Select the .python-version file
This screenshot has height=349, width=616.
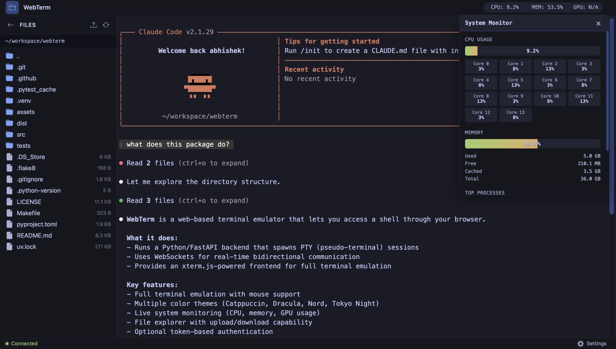click(x=58, y=190)
